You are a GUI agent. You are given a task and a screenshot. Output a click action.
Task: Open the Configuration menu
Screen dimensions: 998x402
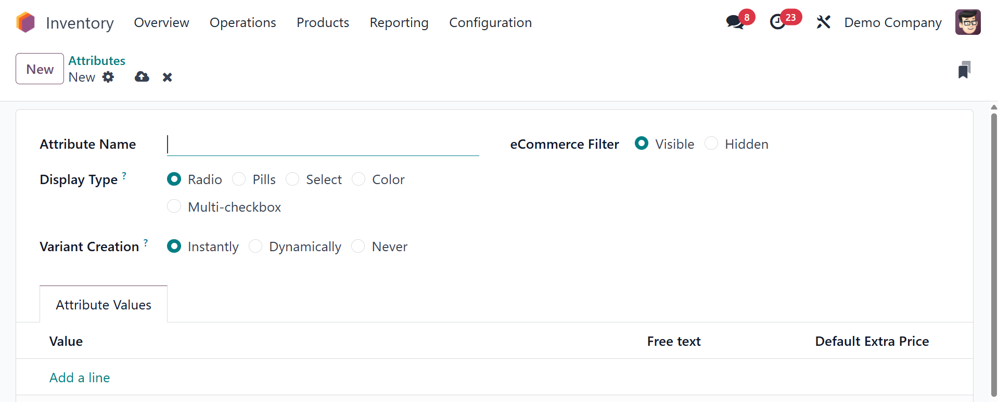[x=490, y=23]
